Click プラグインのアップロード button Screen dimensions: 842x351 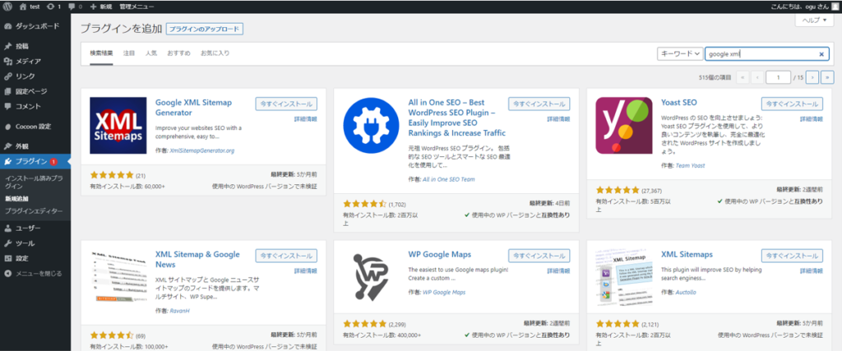[205, 29]
